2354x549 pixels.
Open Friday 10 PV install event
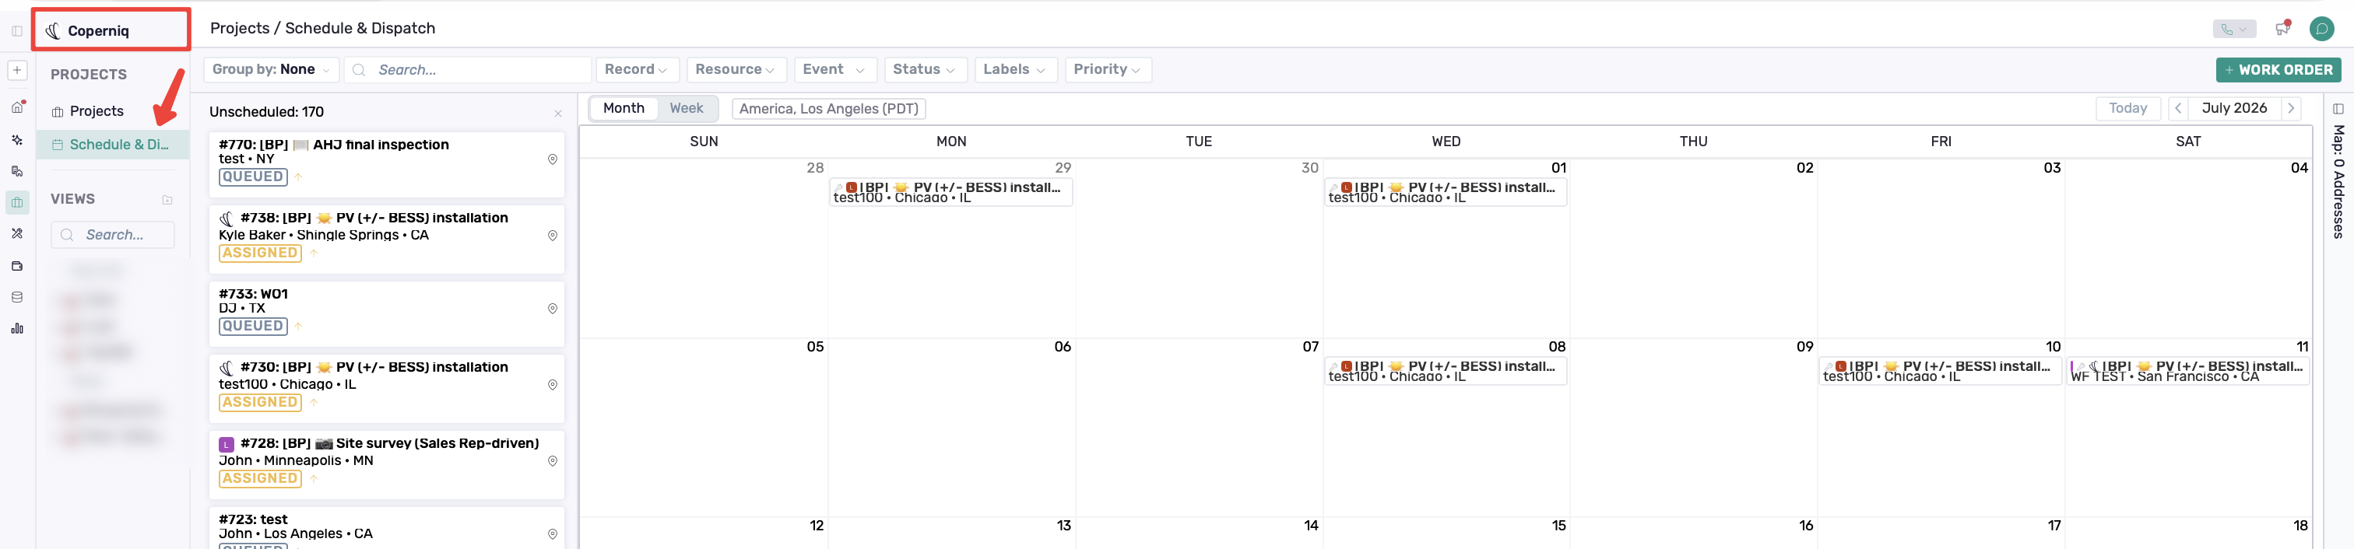(x=1939, y=371)
